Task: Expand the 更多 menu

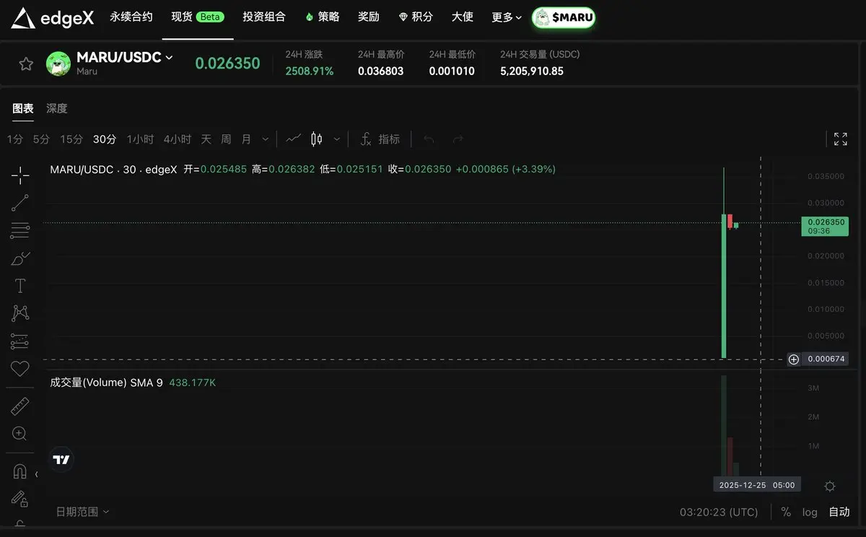Action: click(507, 17)
